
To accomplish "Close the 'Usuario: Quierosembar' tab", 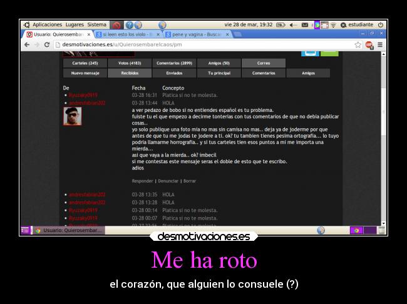I will 89,34.
